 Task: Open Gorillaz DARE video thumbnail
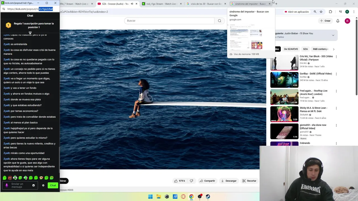pyautogui.click(x=284, y=80)
